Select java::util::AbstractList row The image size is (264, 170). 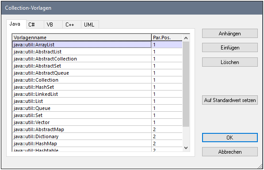click(x=97, y=52)
